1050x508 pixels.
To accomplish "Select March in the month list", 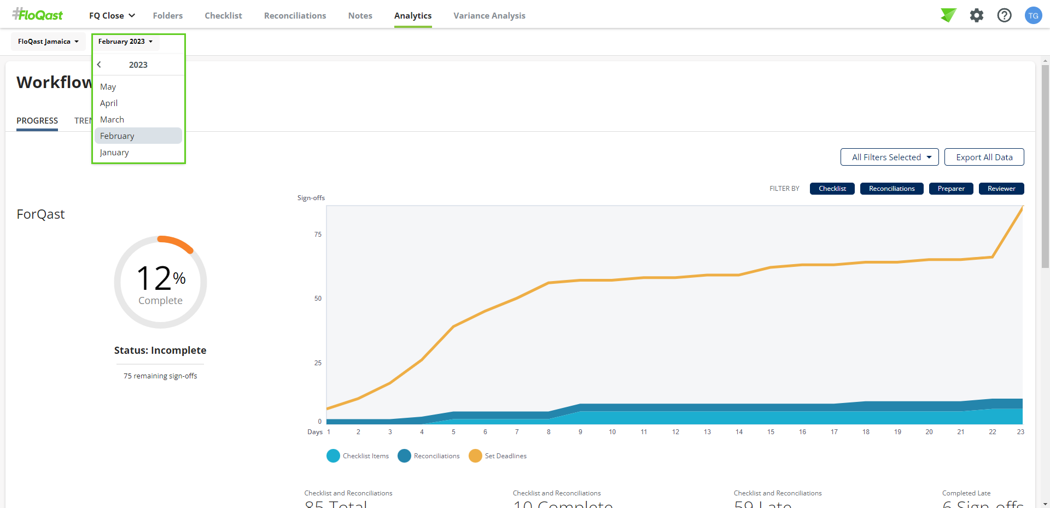I will 138,119.
